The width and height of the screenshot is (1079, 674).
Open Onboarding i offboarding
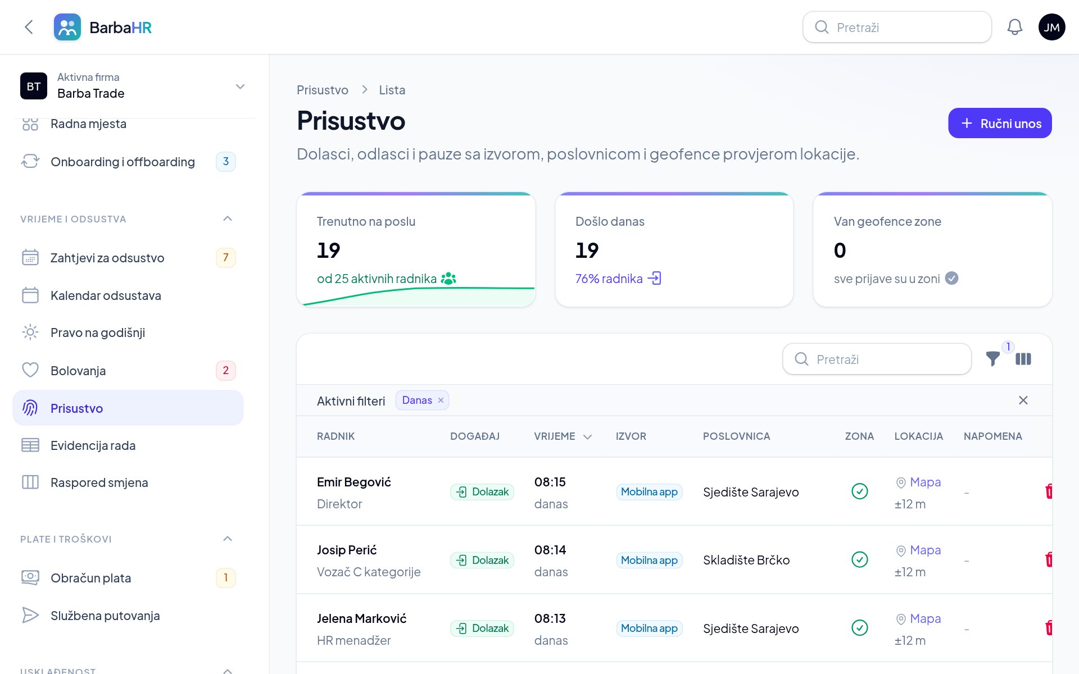128,162
